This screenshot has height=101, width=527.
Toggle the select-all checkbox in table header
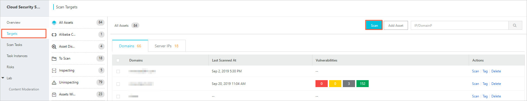click(118, 60)
